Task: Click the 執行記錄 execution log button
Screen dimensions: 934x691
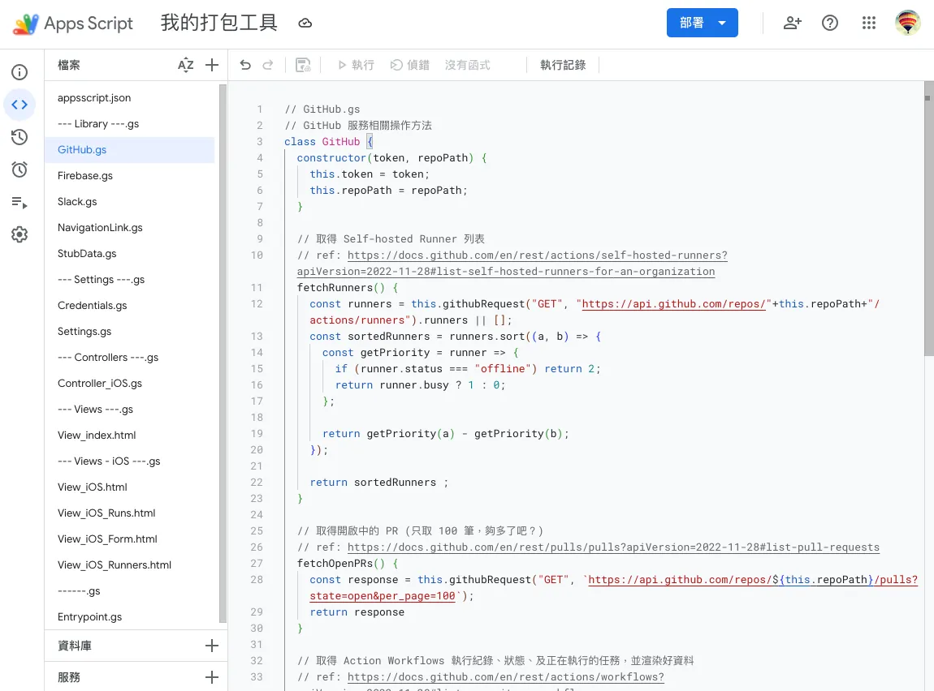Action: 563,65
